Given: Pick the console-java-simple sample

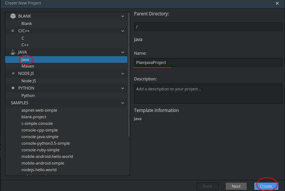Looking at the screenshot, I should pyautogui.click(x=40, y=137).
